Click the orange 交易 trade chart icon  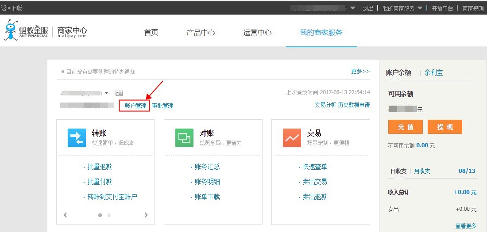pos(292,138)
